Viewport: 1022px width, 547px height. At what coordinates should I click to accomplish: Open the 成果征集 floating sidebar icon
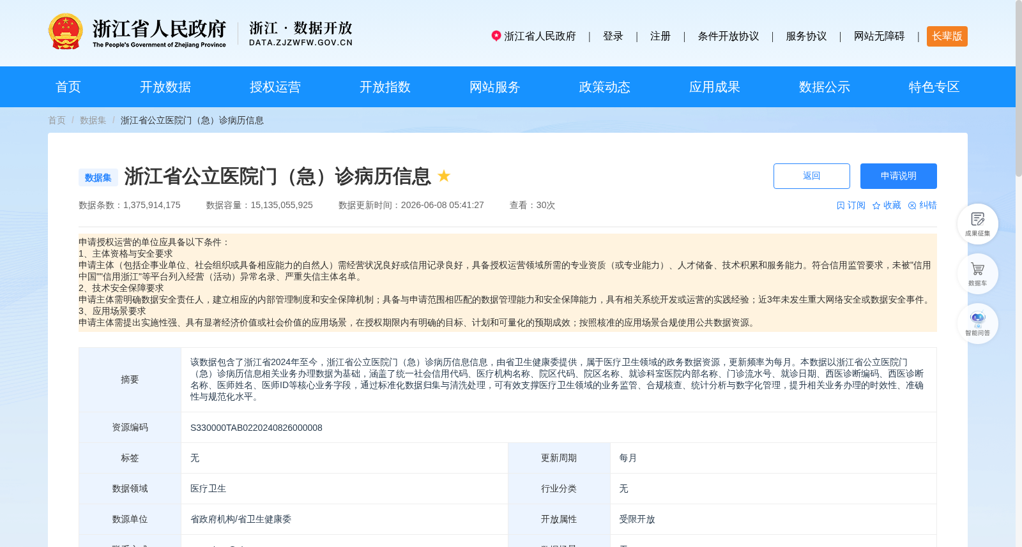click(x=977, y=224)
